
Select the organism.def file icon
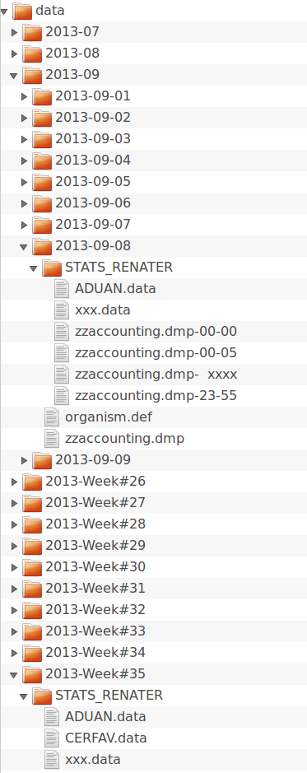click(52, 417)
